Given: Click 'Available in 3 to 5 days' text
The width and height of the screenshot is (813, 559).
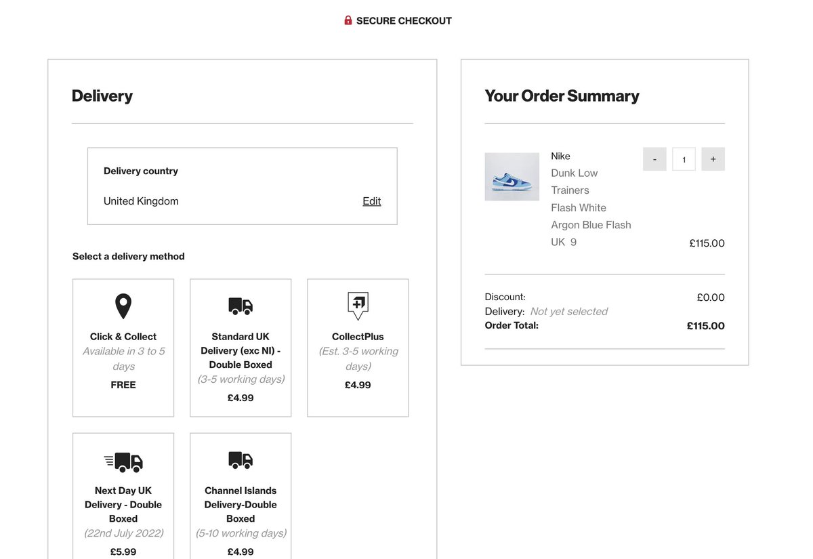Looking at the screenshot, I should tap(123, 358).
